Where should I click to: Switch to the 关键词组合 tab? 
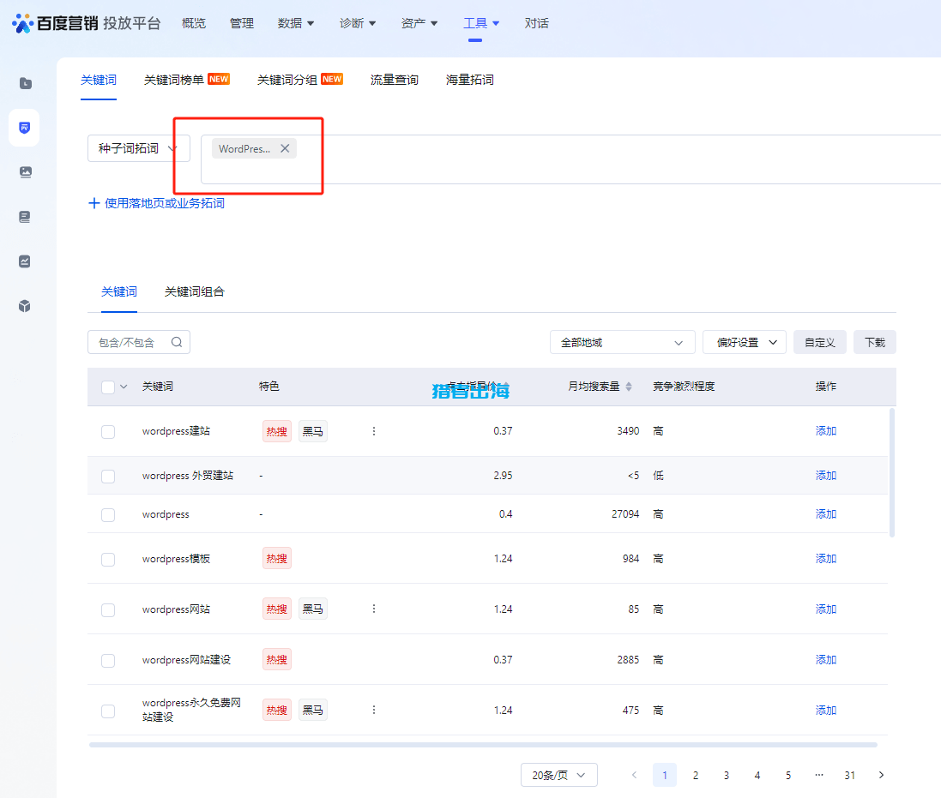click(195, 291)
